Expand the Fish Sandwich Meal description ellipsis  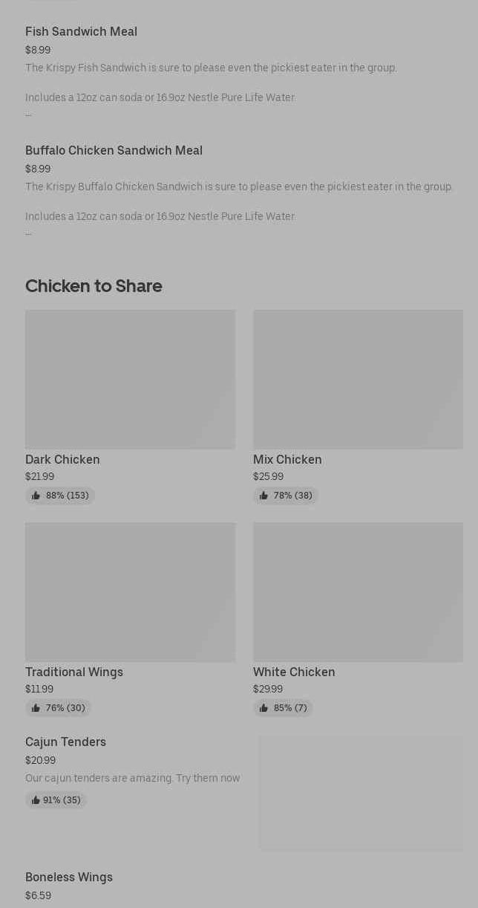(x=28, y=114)
